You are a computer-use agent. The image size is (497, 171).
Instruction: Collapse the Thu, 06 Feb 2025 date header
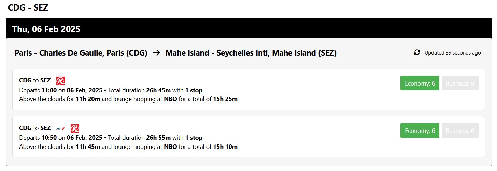coord(46,29)
